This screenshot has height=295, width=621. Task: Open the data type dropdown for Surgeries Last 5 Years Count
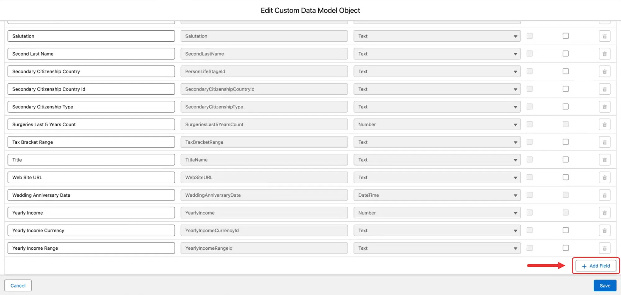coord(437,124)
